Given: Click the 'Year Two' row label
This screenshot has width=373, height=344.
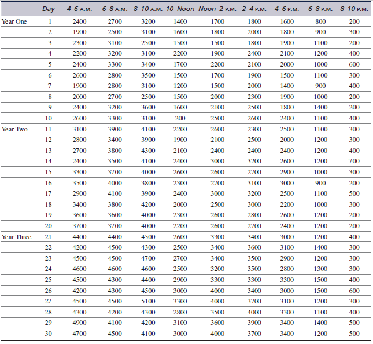Looking at the screenshot, I should click(14, 129).
